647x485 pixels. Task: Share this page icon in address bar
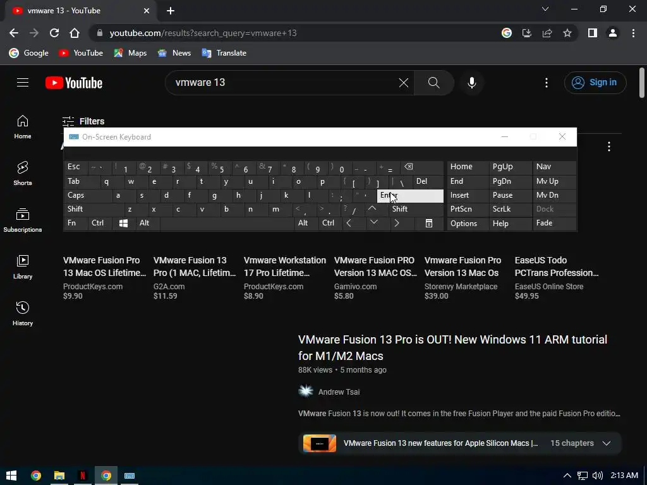point(547,33)
